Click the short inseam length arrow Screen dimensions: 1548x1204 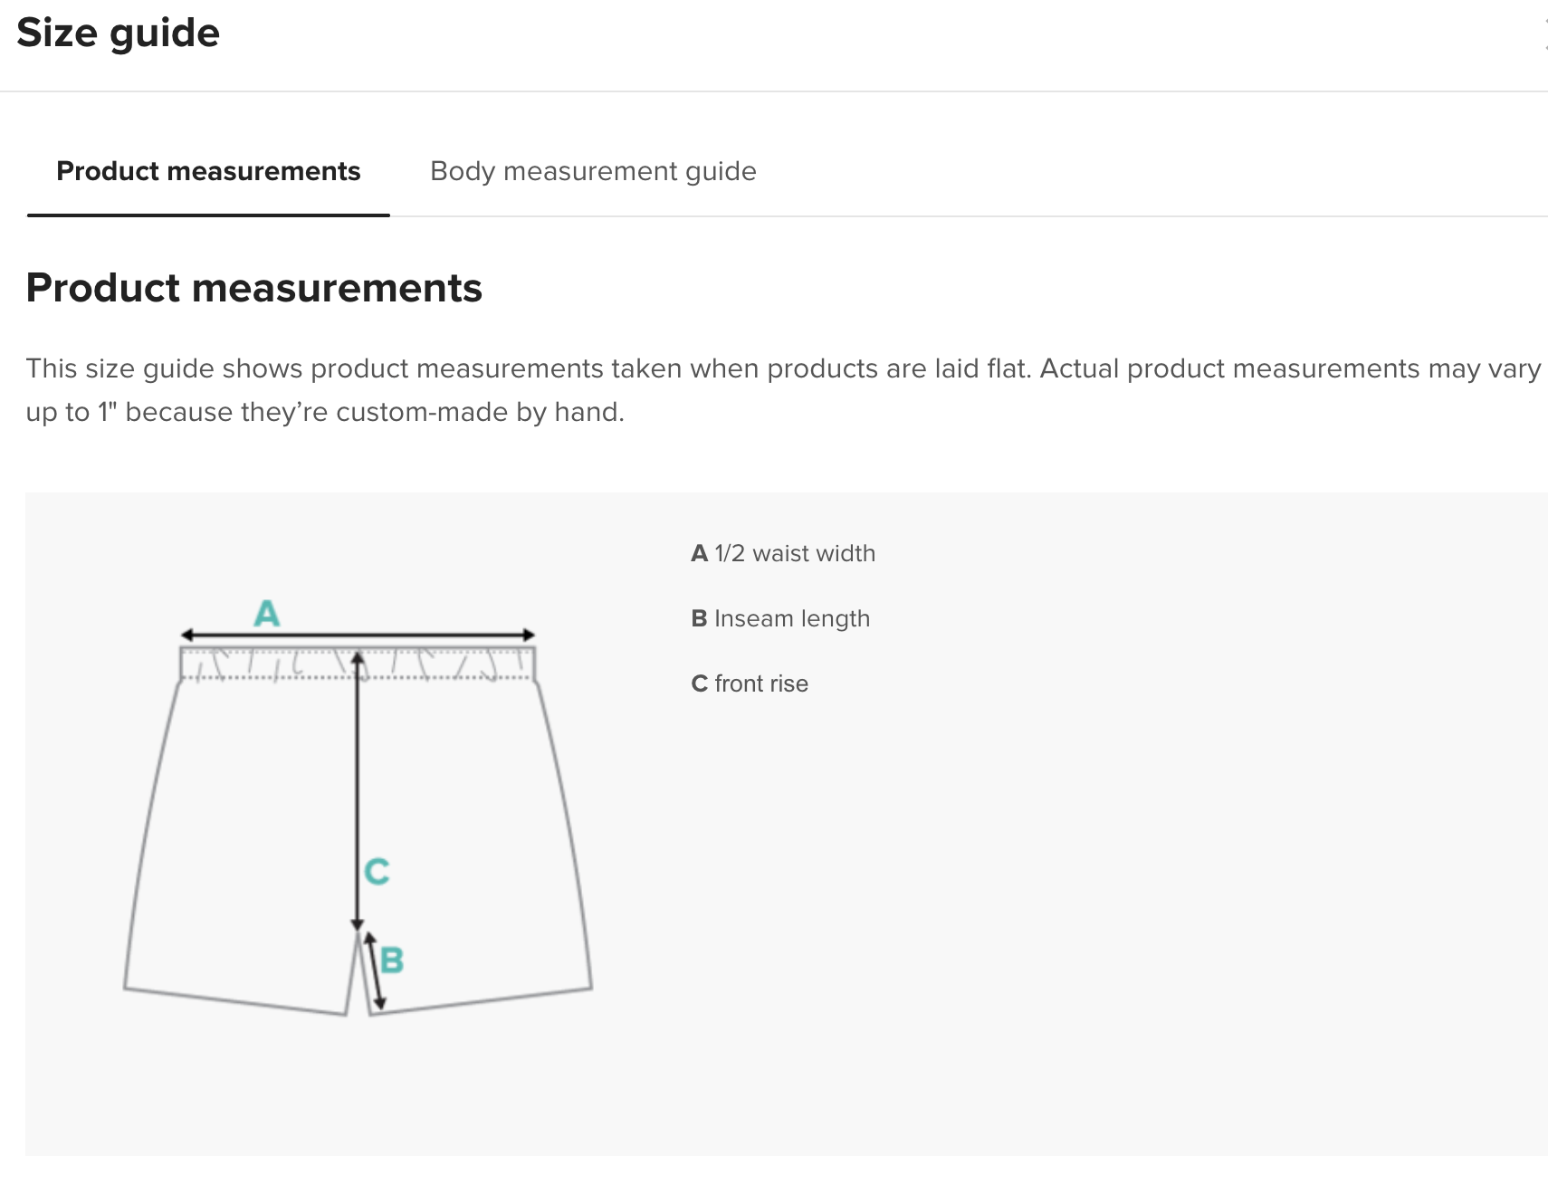pyautogui.click(x=375, y=971)
